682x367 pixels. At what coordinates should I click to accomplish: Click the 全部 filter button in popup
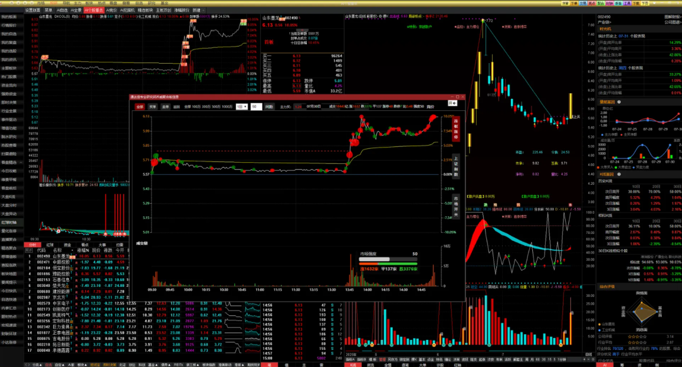click(x=140, y=107)
